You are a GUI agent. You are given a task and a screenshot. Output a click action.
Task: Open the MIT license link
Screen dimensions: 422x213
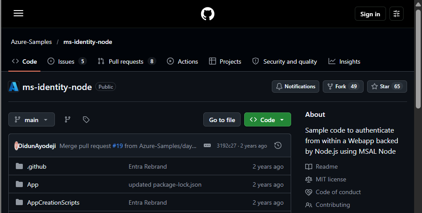(x=326, y=179)
